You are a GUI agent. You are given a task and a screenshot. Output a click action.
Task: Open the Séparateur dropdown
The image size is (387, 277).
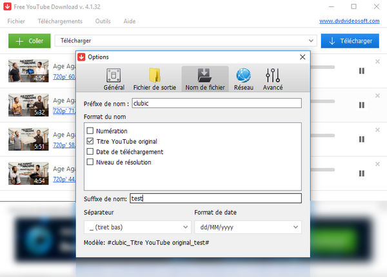click(137, 227)
